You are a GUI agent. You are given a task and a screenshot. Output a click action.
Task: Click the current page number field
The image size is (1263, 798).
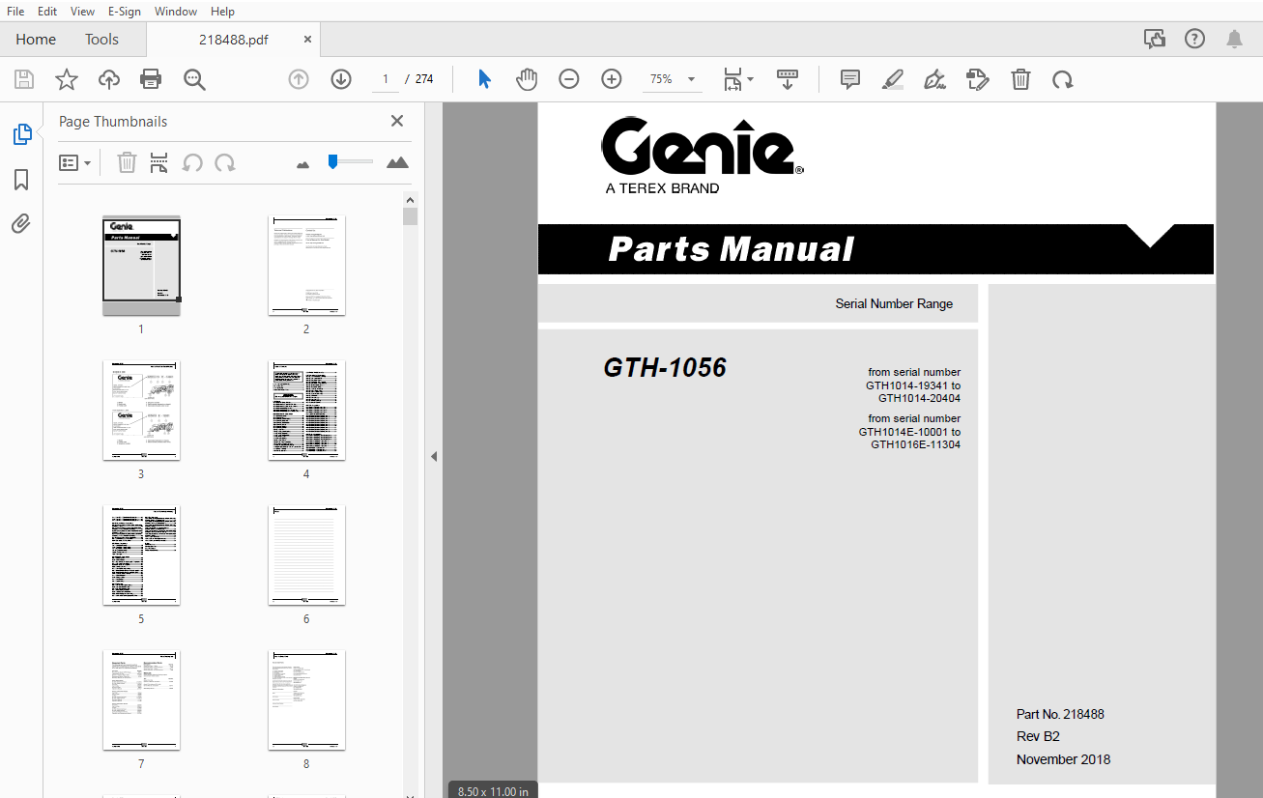385,79
